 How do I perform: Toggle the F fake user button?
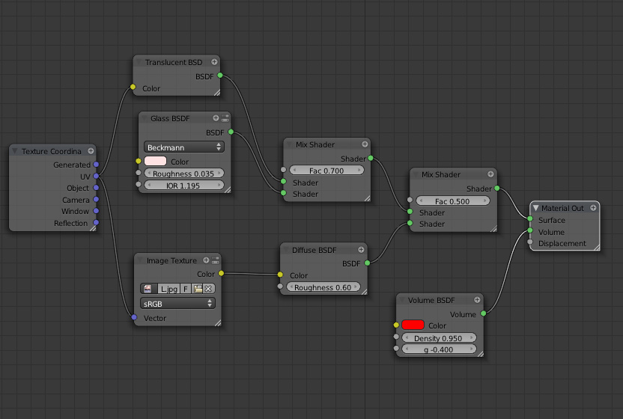click(186, 288)
